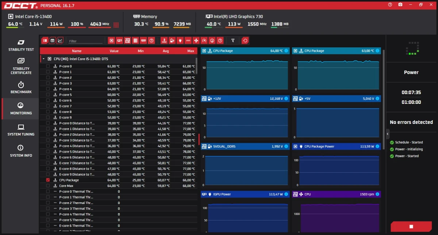Stop the running test with the red button
The image size is (438, 235).
coord(411,227)
